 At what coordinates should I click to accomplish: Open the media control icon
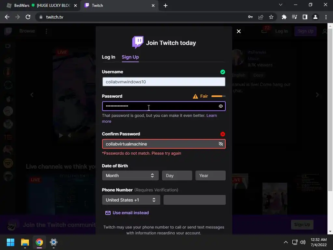pos(294,17)
